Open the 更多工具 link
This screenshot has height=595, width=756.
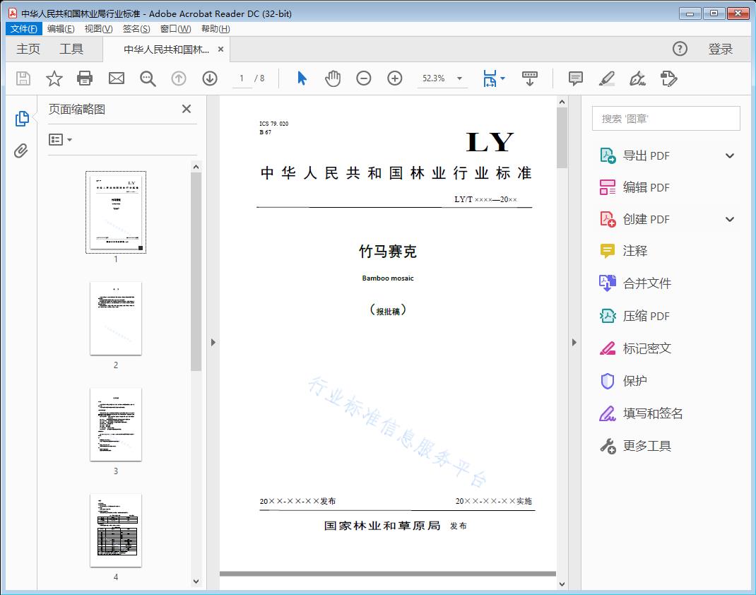pyautogui.click(x=646, y=446)
